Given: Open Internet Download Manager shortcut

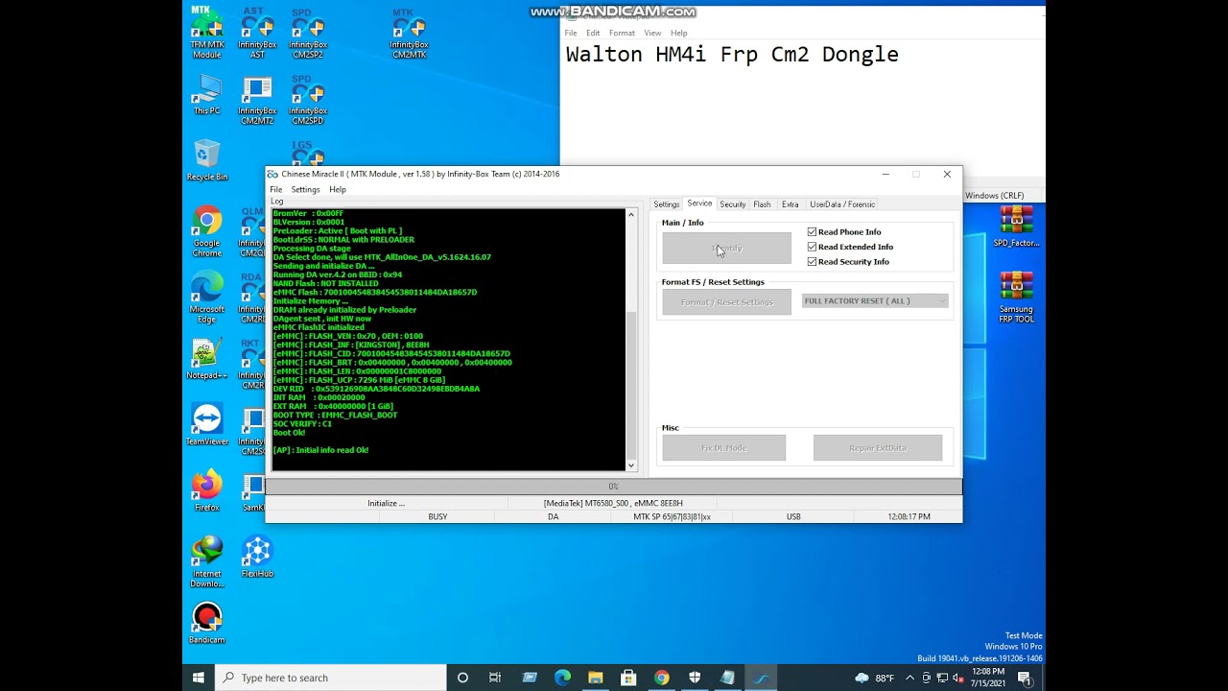Looking at the screenshot, I should [x=206, y=561].
